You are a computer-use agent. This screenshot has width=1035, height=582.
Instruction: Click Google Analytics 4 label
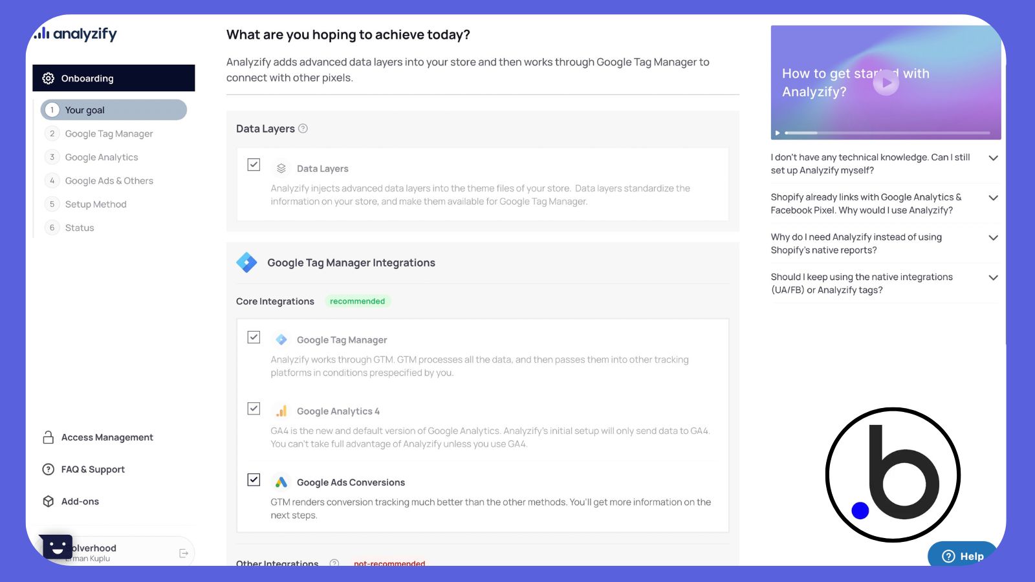click(x=338, y=411)
